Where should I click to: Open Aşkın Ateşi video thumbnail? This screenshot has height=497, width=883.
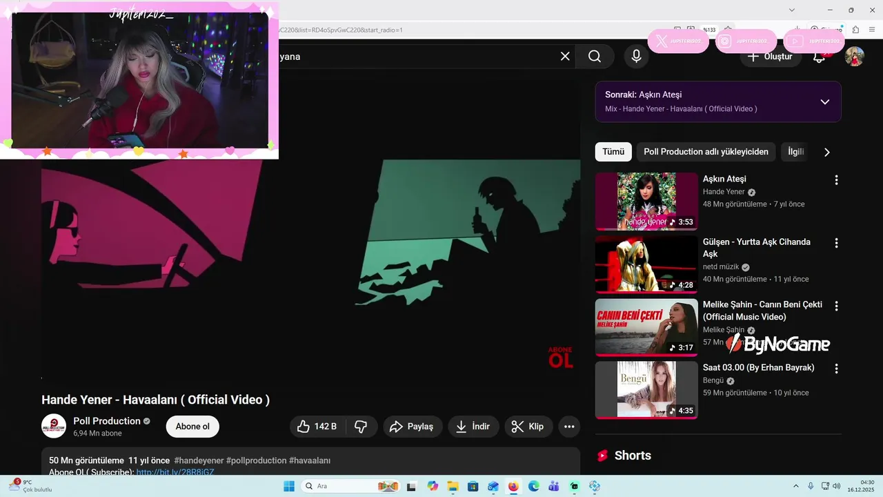(646, 202)
